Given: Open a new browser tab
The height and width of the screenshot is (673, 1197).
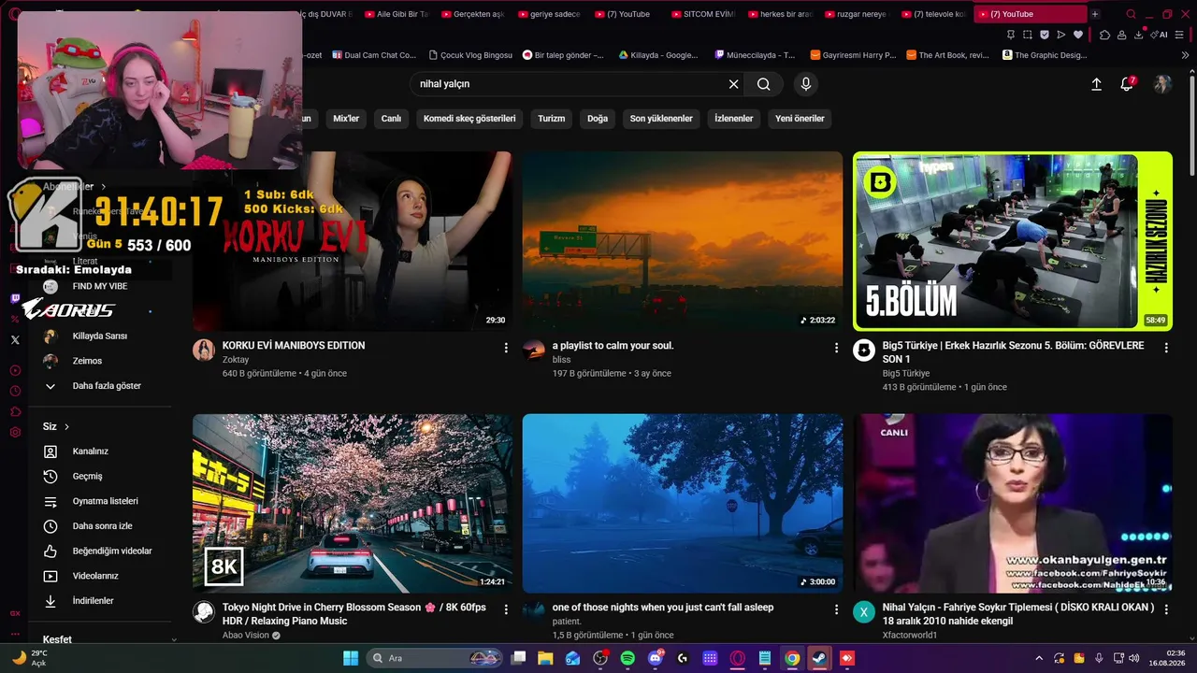Looking at the screenshot, I should (x=1095, y=14).
